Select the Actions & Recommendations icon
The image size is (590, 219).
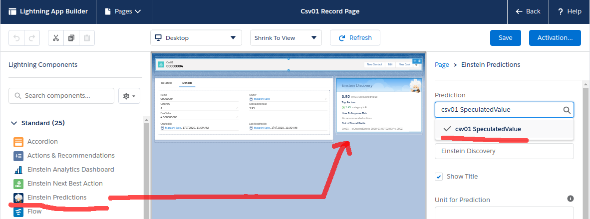[18, 156]
